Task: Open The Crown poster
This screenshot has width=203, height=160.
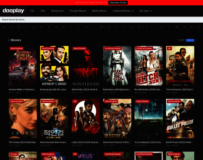Action: click(x=23, y=119)
